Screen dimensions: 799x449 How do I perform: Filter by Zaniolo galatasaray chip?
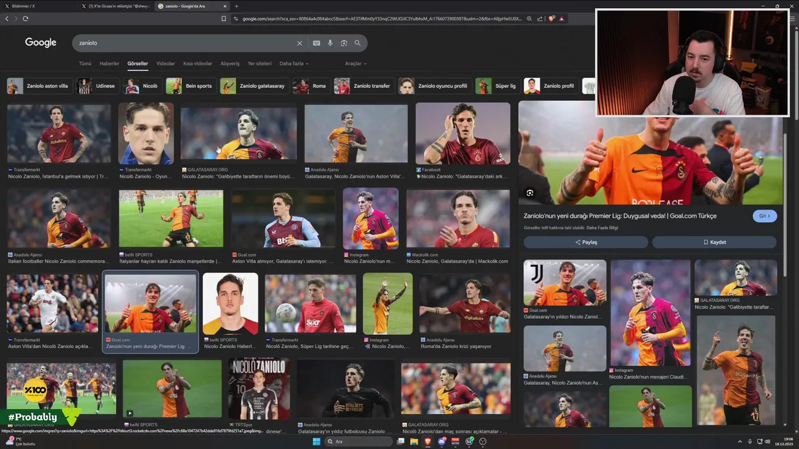pos(255,86)
